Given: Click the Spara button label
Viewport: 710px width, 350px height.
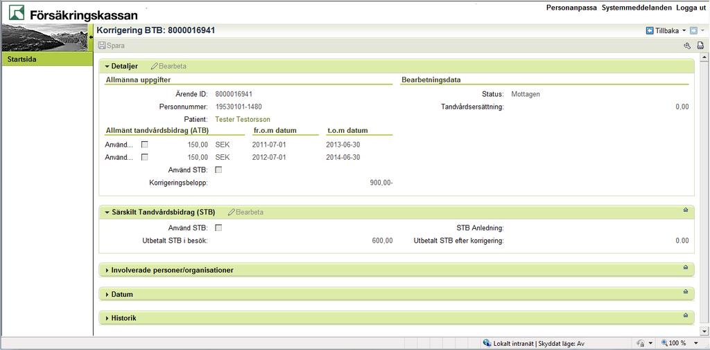Looking at the screenshot, I should pos(116,46).
